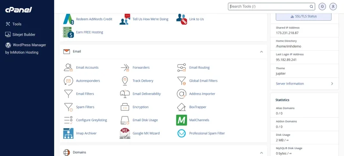This screenshot has height=156, width=344.
Task: Open the Redeem AdWords Credit icon
Action: click(x=68, y=19)
